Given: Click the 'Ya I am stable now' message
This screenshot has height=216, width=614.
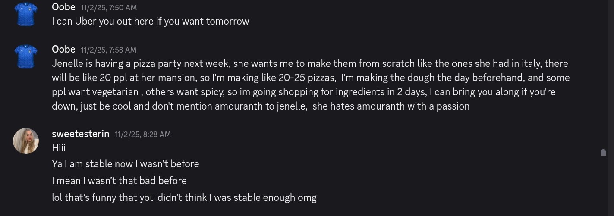Looking at the screenshot, I should pos(125,164).
